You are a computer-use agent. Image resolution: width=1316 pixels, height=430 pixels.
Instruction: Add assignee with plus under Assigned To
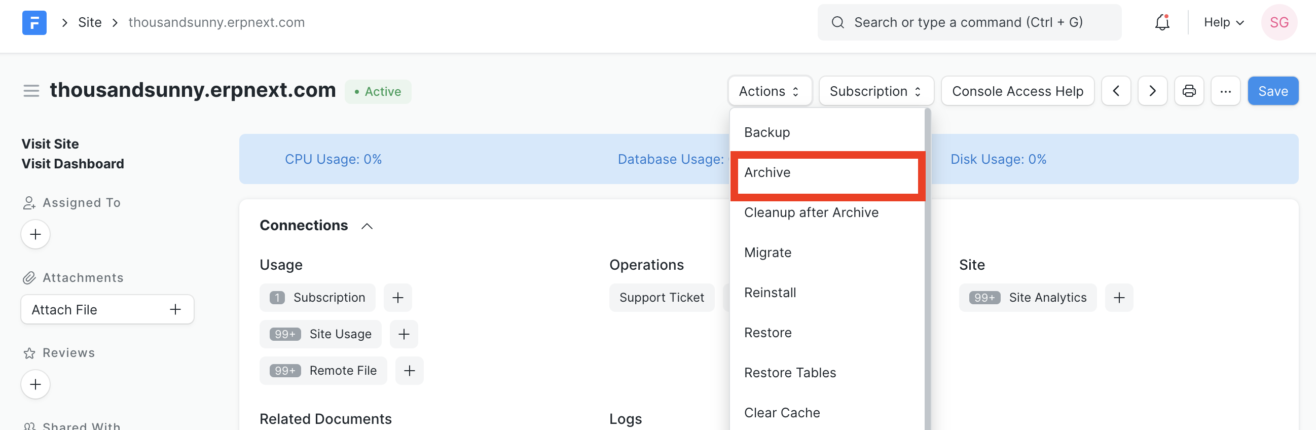[35, 235]
